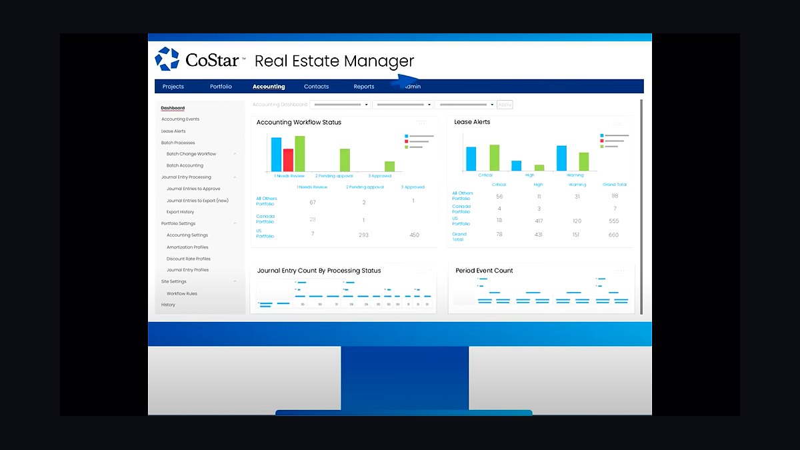
Task: Click the CoStar logo icon
Action: pos(167,59)
